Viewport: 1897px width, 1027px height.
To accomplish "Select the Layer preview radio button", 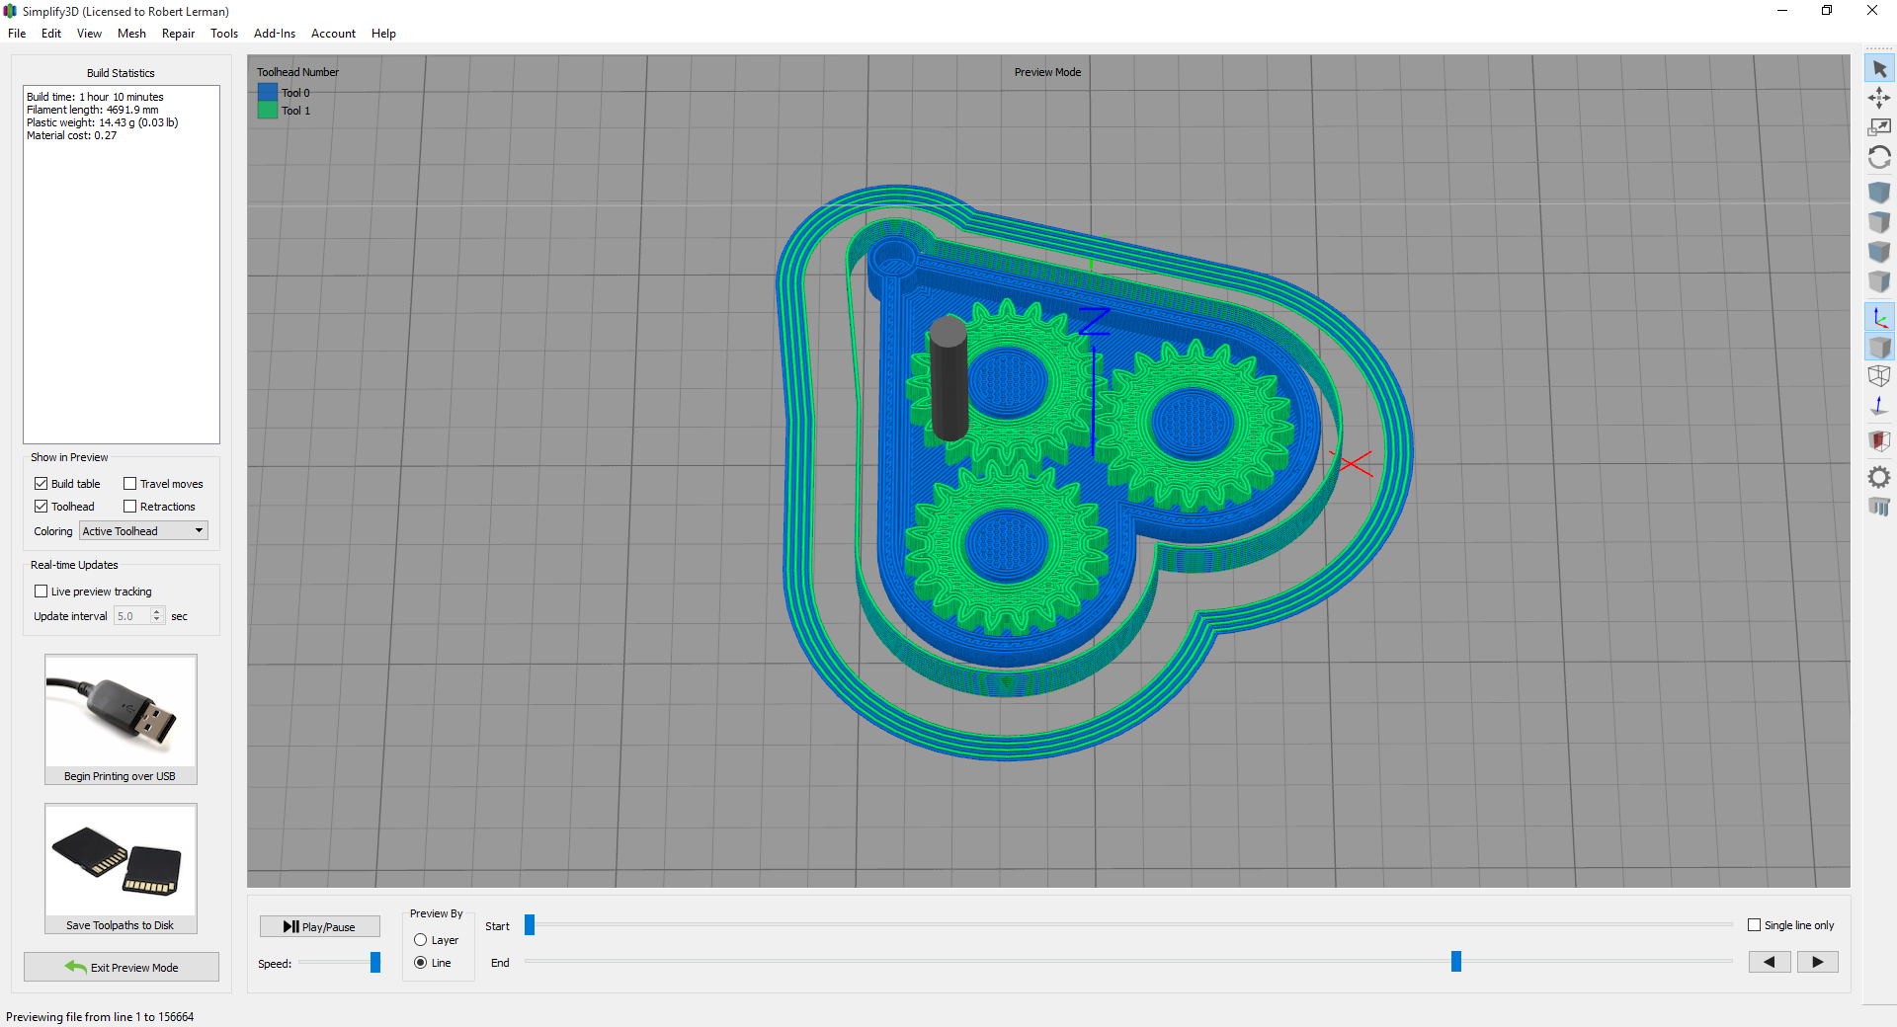I will tap(421, 940).
